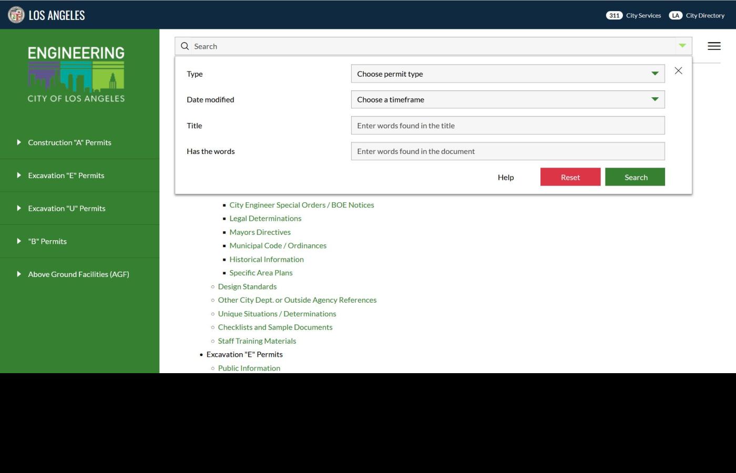
Task: Click the 311 City Services badge
Action: [x=614, y=15]
